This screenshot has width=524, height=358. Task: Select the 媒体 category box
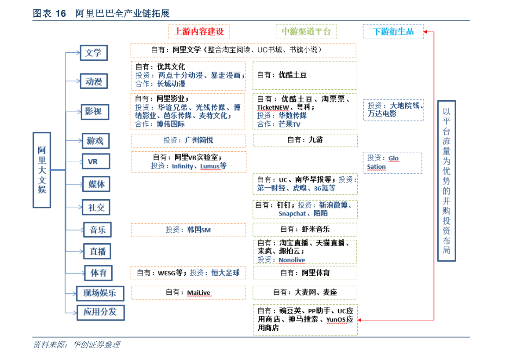coord(96,184)
